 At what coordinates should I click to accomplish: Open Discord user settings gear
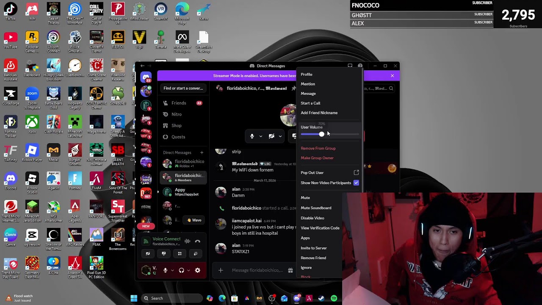197,270
